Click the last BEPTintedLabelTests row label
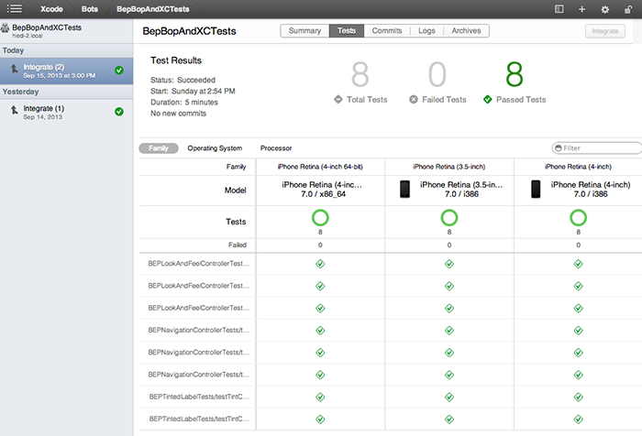The width and height of the screenshot is (642, 436). tap(199, 419)
